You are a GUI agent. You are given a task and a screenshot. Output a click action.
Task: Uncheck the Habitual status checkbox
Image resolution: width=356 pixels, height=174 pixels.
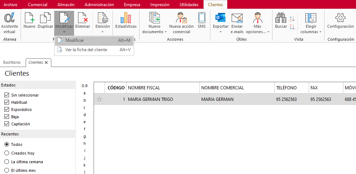coord(7,102)
